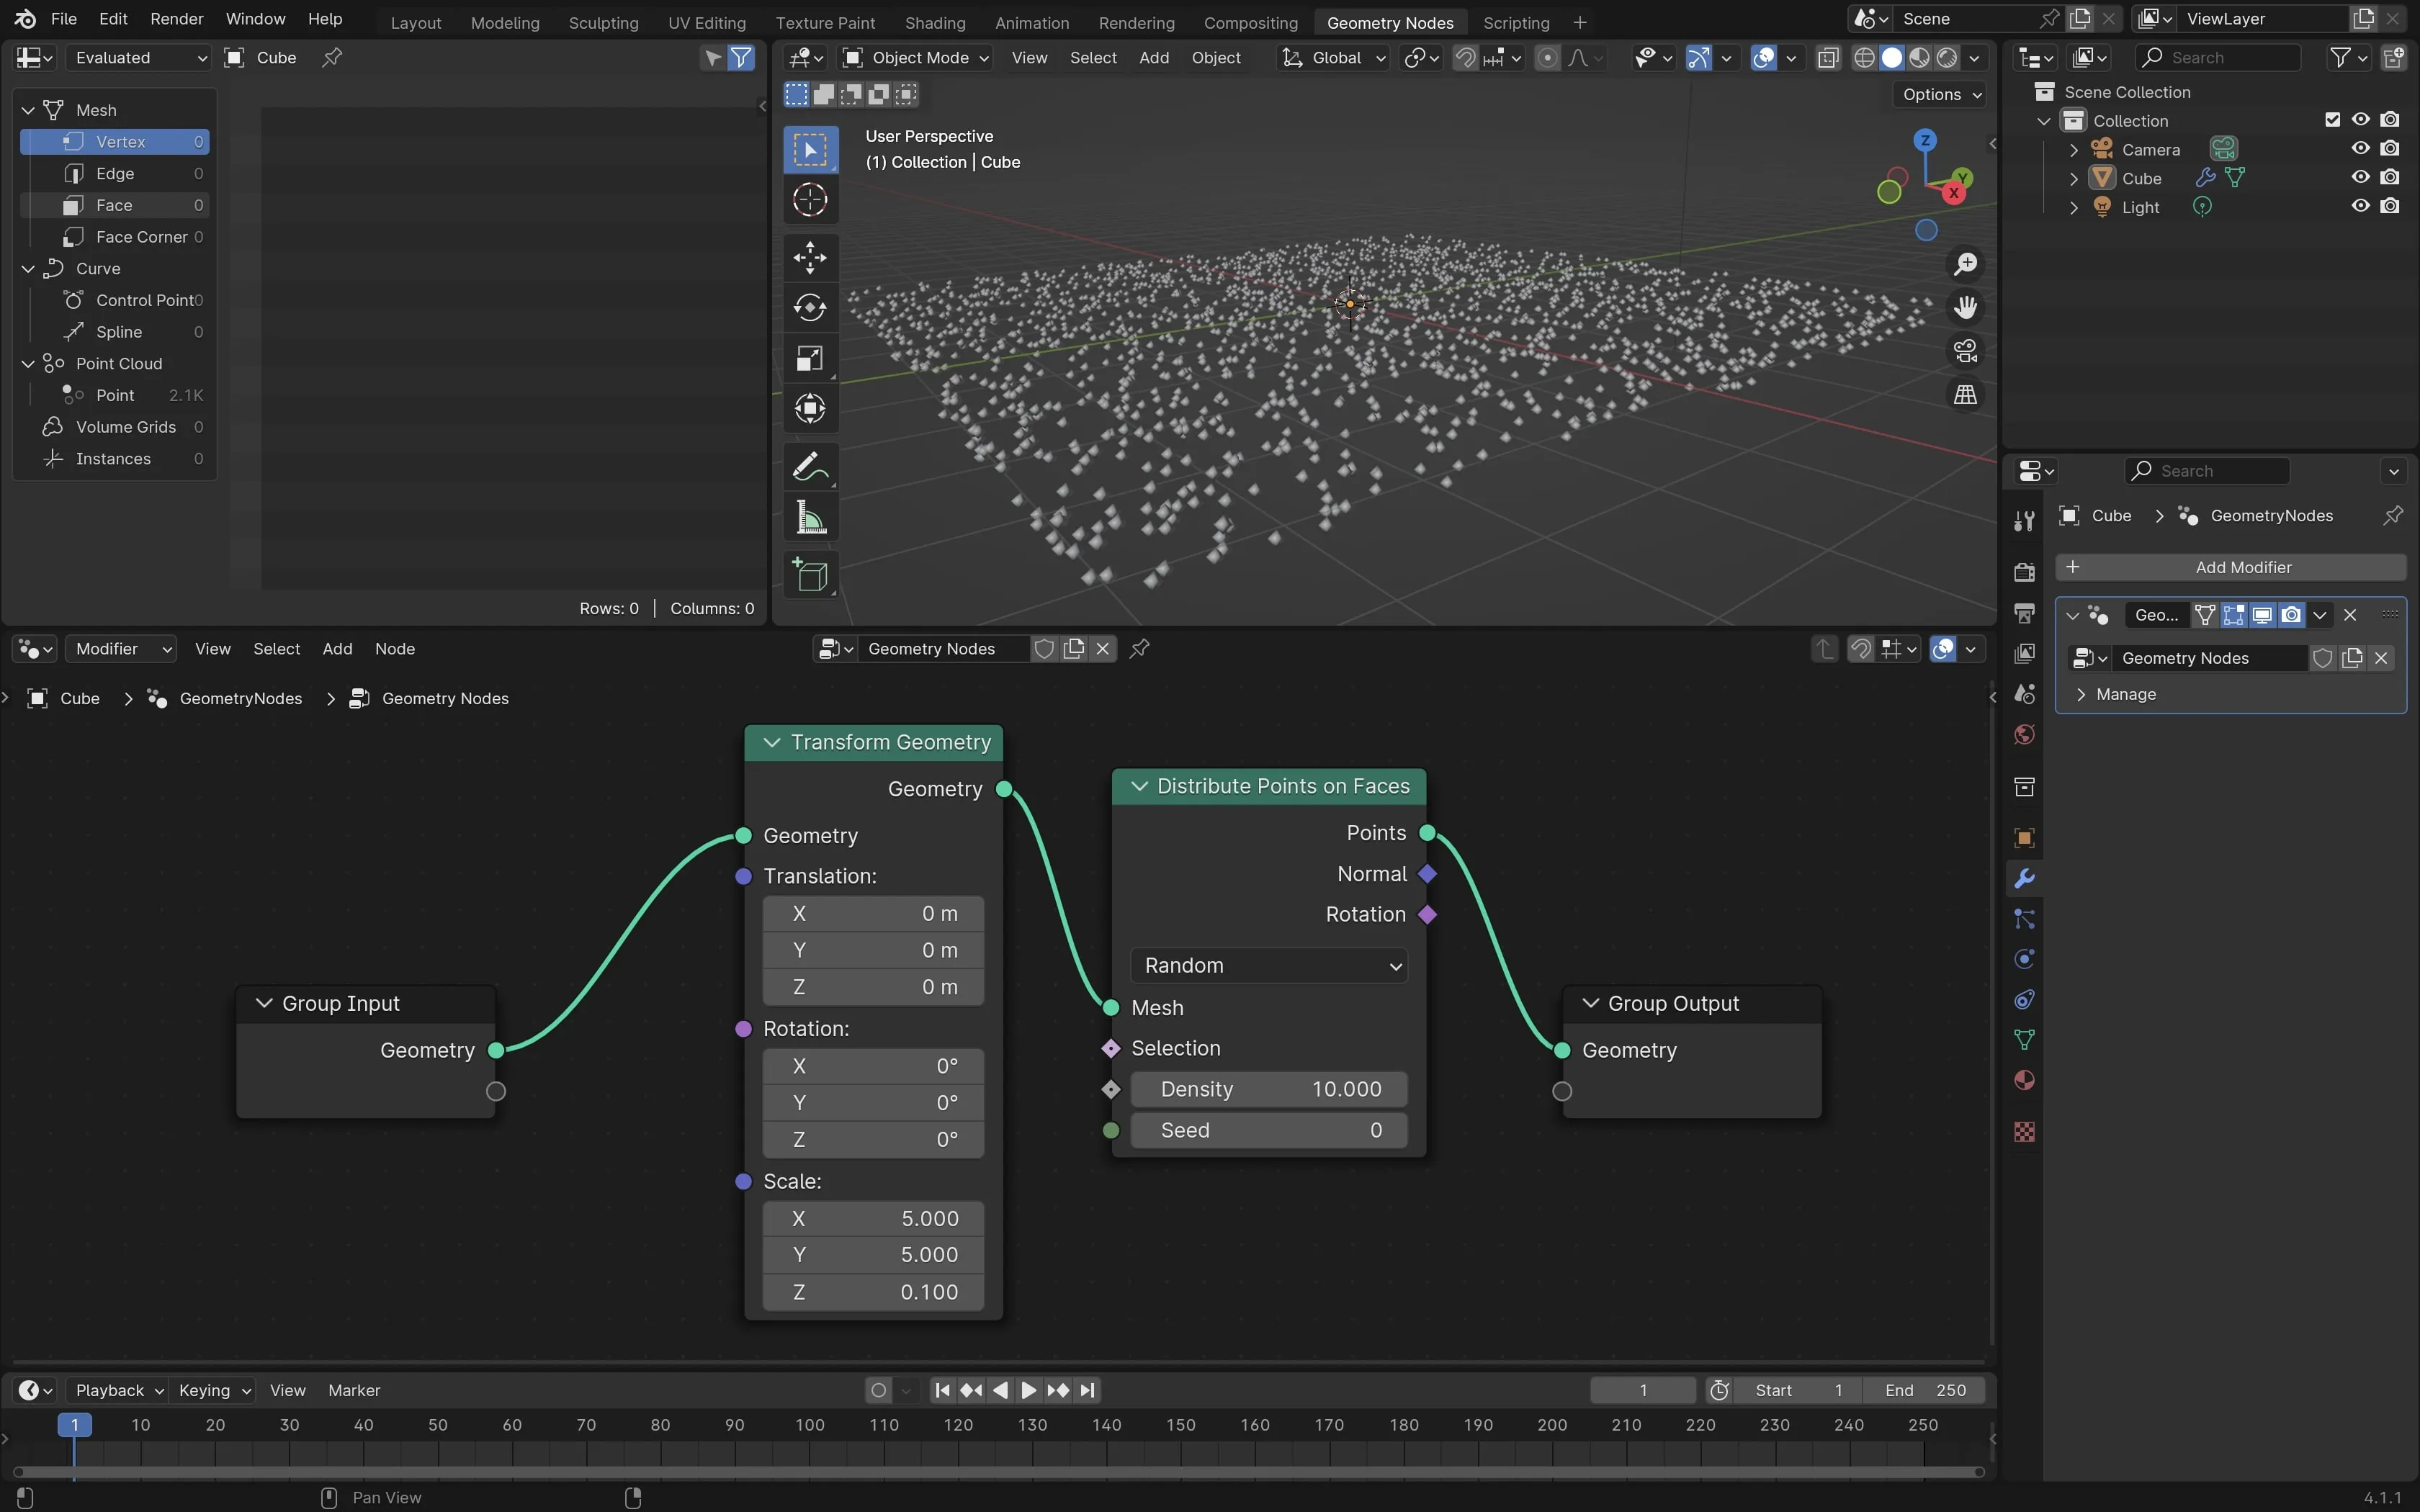Image resolution: width=2420 pixels, height=1512 pixels.
Task: Select the Measure ruler tool
Action: click(809, 518)
